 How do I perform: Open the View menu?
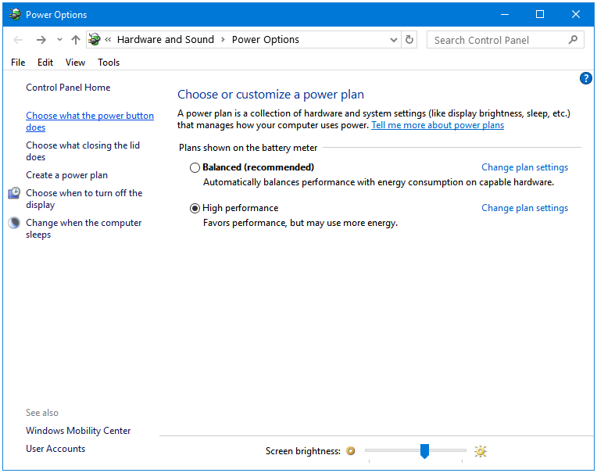coord(75,62)
